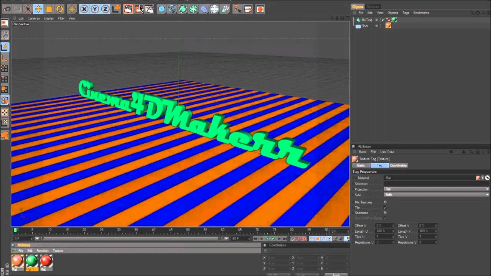Image resolution: width=491 pixels, height=276 pixels.
Task: Open the Side dropdown
Action: [x=437, y=195]
